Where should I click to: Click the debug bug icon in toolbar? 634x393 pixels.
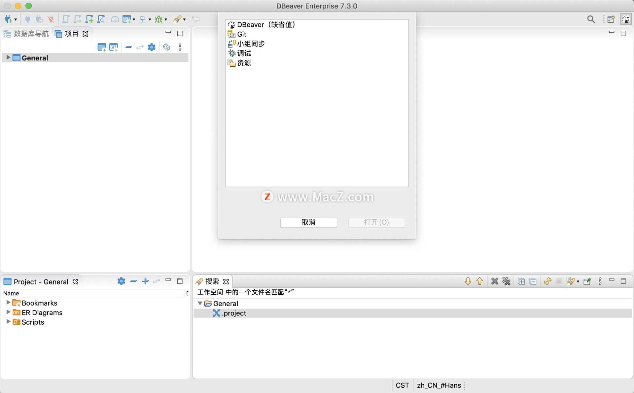159,19
